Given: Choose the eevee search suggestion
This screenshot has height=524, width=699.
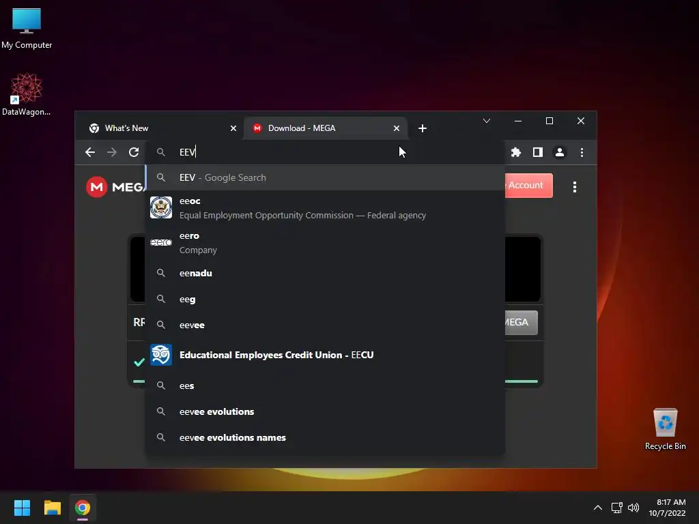Looking at the screenshot, I should click(x=326, y=325).
